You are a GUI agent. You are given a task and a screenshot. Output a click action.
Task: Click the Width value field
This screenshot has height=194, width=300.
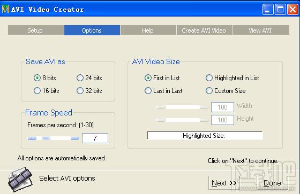pos(222,107)
